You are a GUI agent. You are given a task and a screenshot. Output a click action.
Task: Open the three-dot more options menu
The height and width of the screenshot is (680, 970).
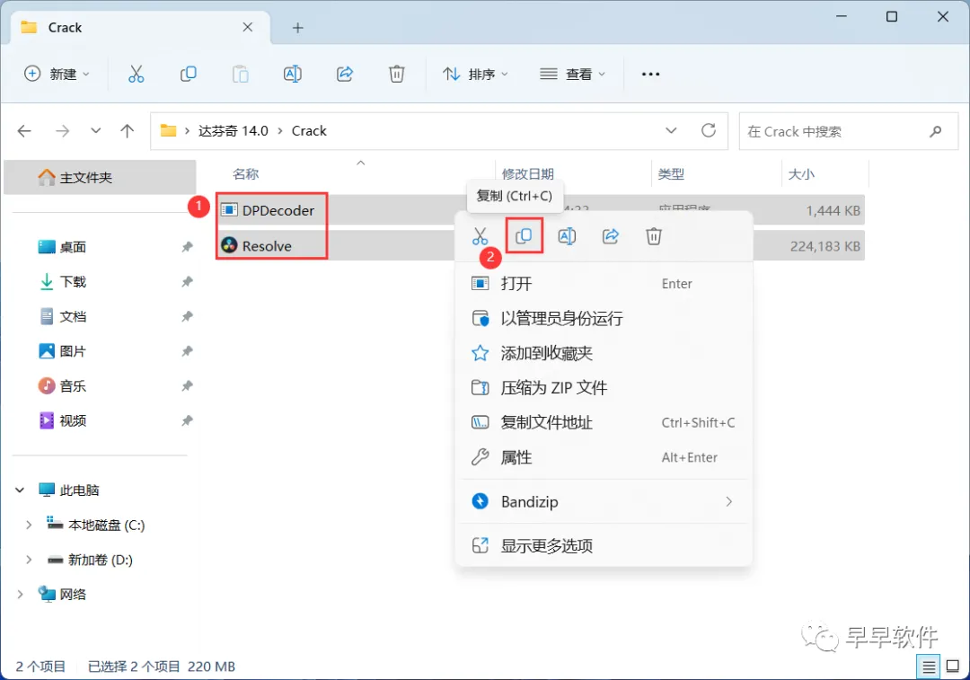[650, 75]
